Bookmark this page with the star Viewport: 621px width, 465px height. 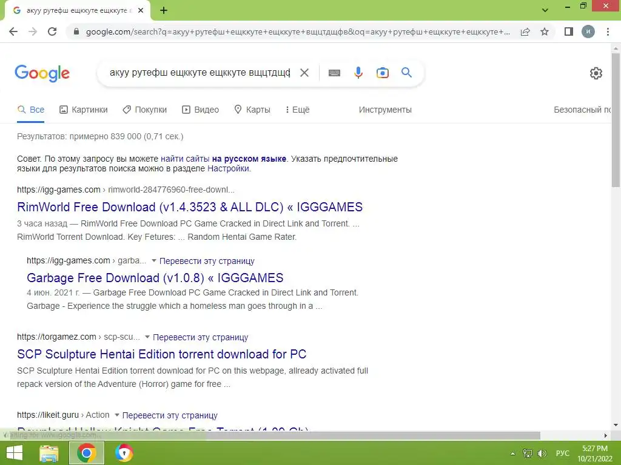pos(545,31)
